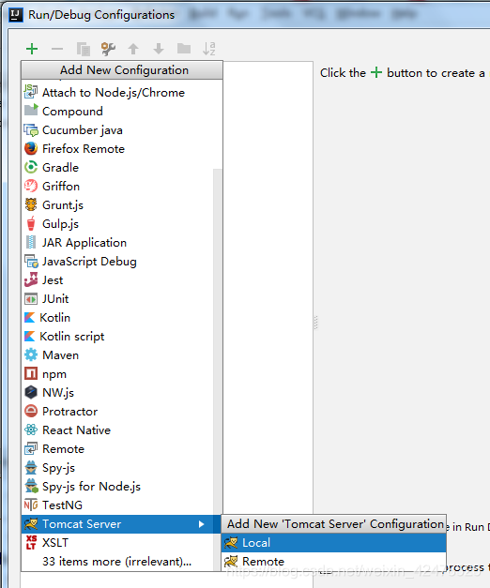
Task: Click the React Native atom icon
Action: tap(31, 430)
